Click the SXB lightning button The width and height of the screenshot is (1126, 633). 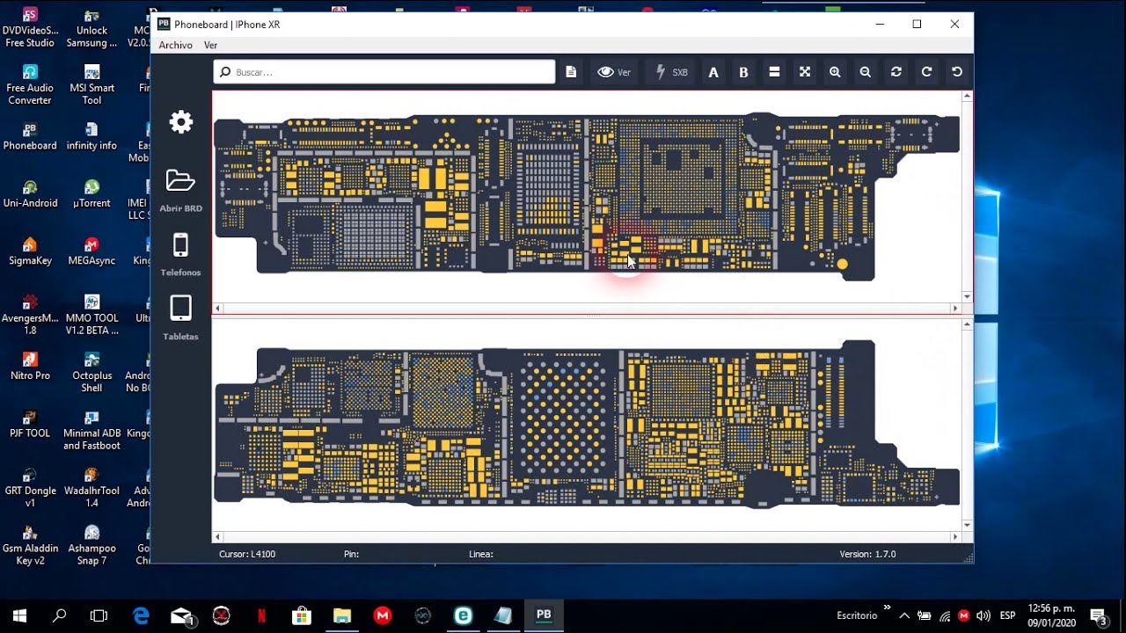pyautogui.click(x=672, y=72)
